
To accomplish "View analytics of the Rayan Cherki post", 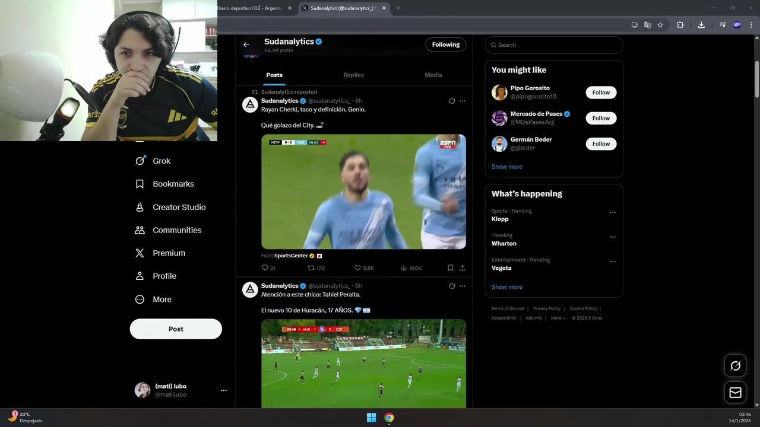I will pos(411,268).
